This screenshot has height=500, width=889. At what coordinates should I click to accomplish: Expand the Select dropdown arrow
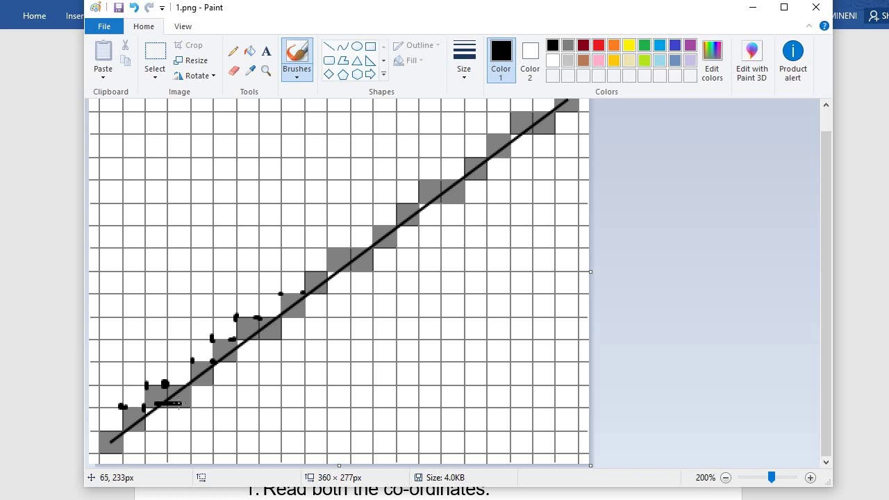(155, 76)
